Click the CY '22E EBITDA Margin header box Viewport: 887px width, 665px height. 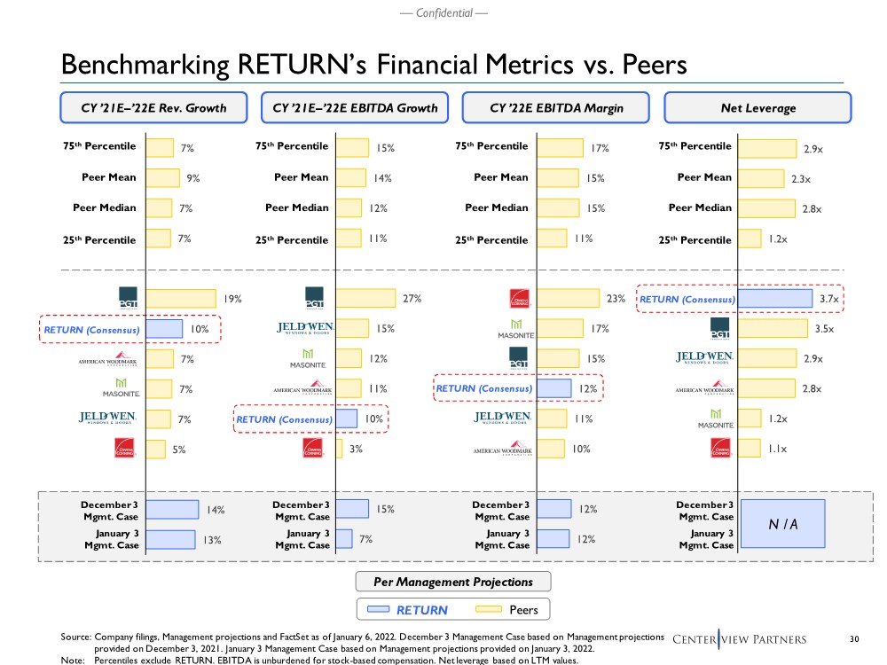tap(556, 108)
